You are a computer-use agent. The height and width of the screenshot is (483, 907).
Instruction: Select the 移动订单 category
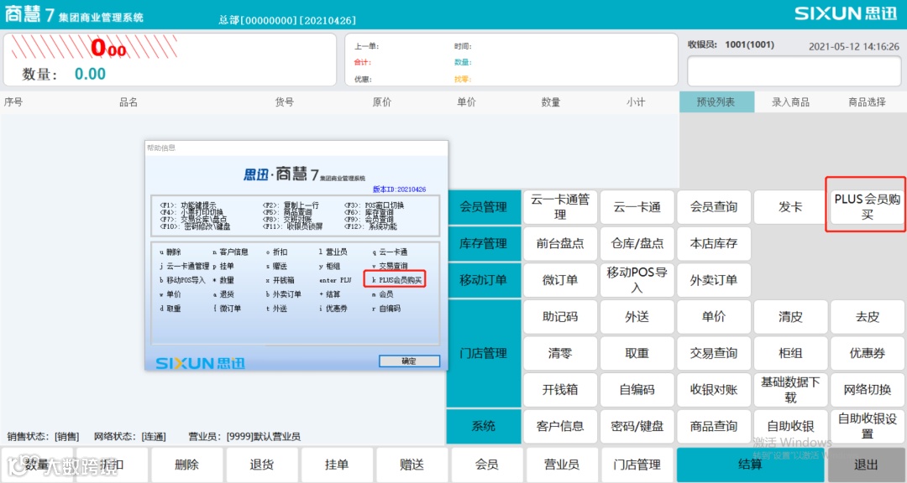coord(484,279)
